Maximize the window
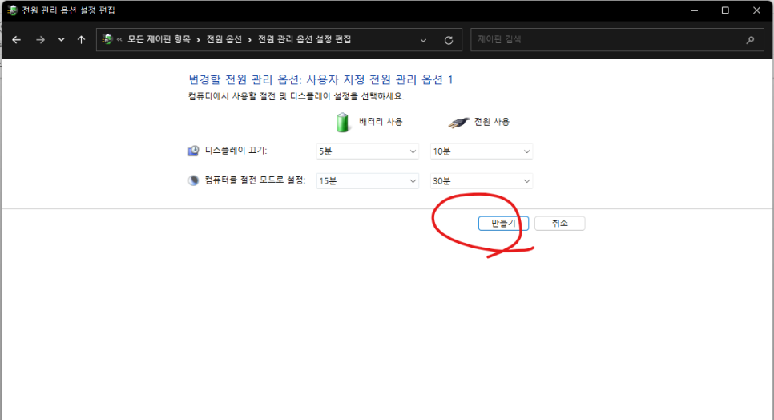This screenshot has height=420, width=774. pyautogui.click(x=725, y=10)
